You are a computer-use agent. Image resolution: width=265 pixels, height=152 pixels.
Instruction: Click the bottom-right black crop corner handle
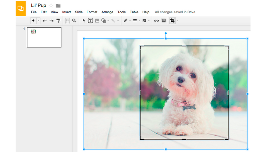[227, 138]
